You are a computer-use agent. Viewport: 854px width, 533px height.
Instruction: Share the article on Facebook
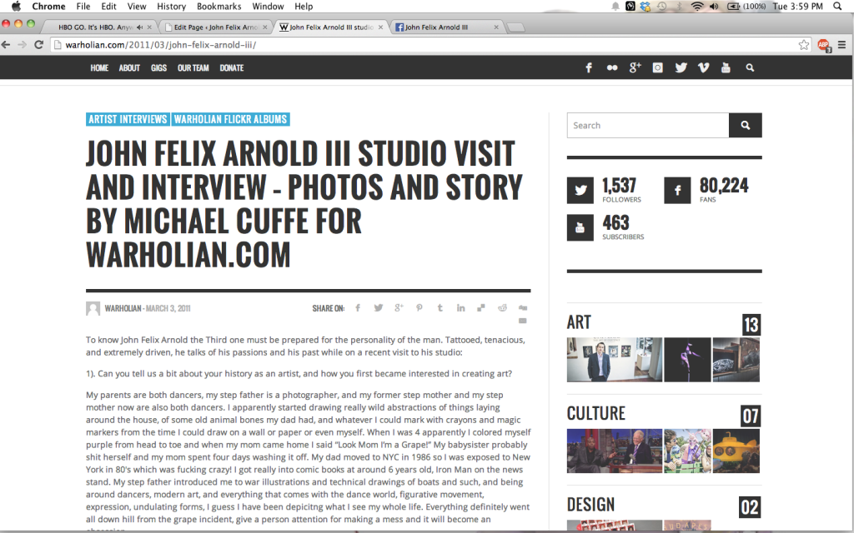point(358,308)
